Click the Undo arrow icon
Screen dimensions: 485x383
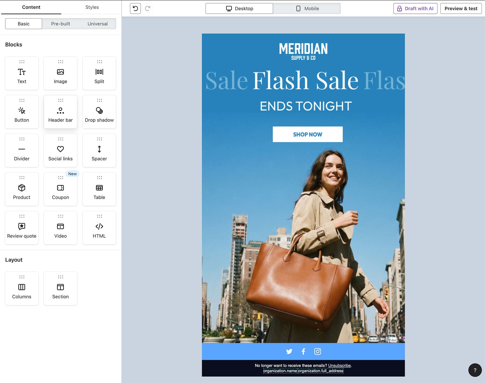point(135,8)
